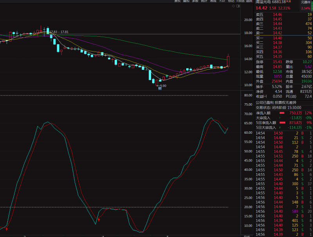Click 返回 to go back

pos(249,1)
